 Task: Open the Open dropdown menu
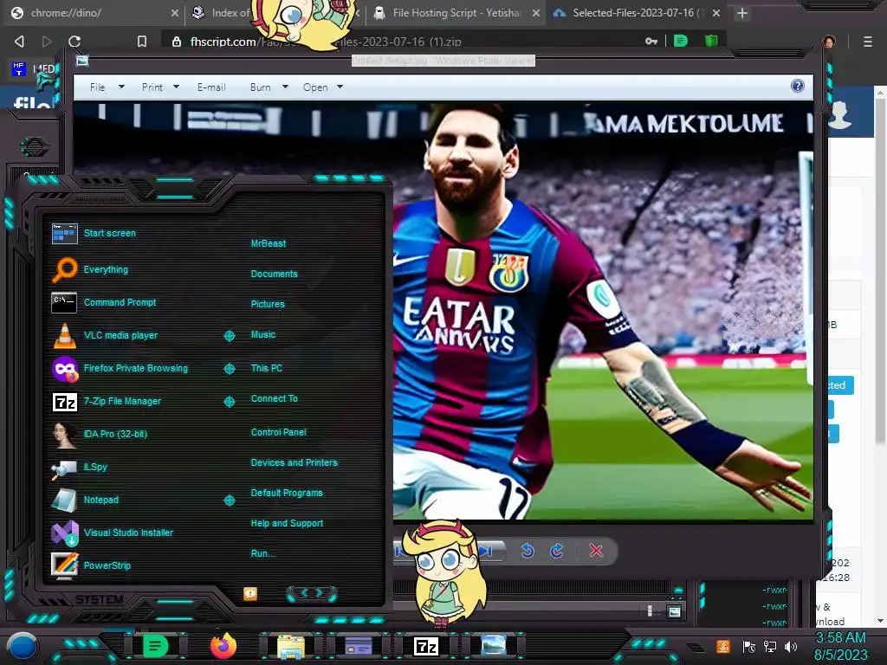coord(322,87)
